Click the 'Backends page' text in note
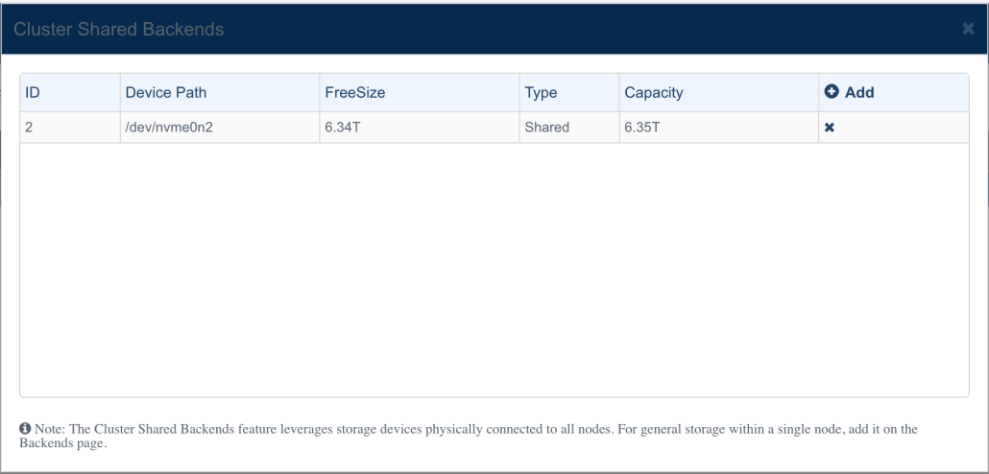989x474 pixels. pyautogui.click(x=61, y=443)
